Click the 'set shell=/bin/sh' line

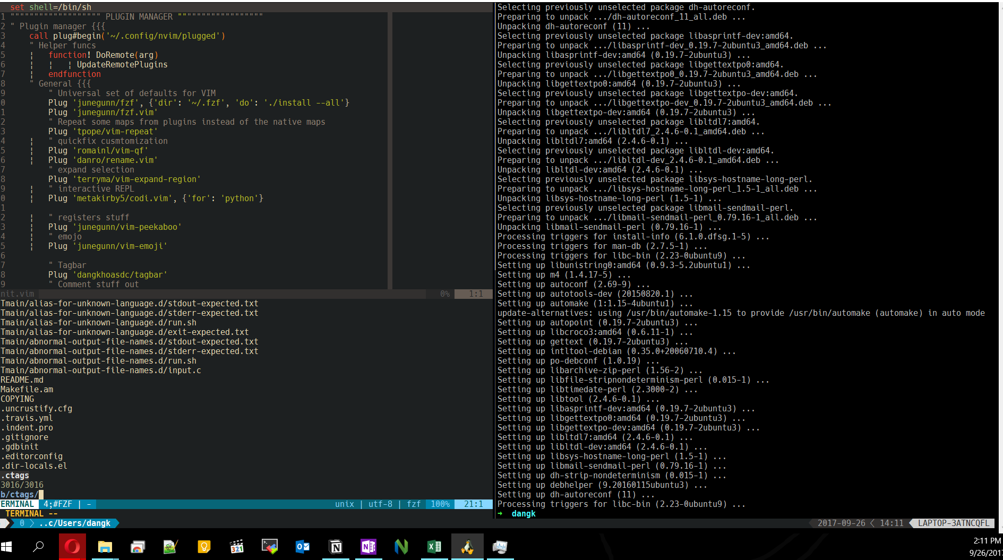pos(50,7)
